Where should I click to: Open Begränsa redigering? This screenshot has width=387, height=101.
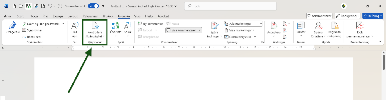334,30
